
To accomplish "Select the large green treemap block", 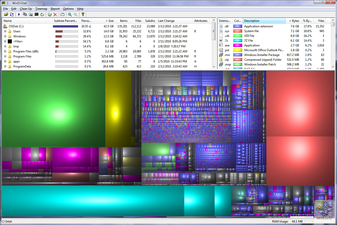I will pyautogui.click(x=54, y=109).
